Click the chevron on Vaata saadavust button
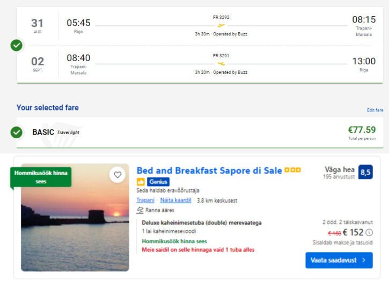The width and height of the screenshot is (389, 284). (364, 260)
